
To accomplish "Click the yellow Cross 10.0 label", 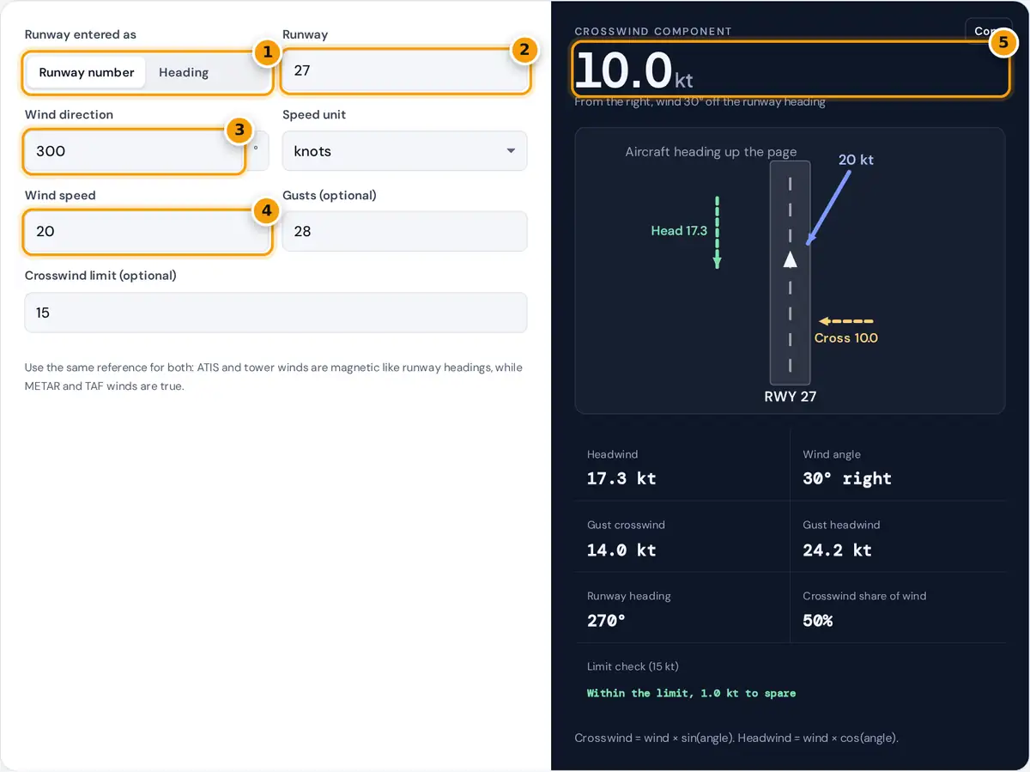I will [845, 338].
